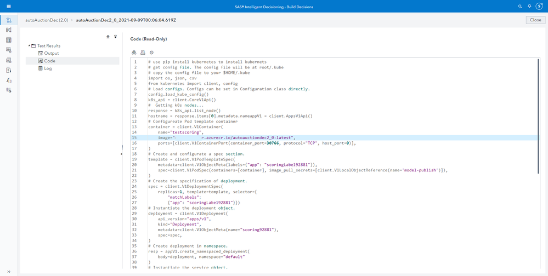Screen dimensions: 548x276
Task: Click the Code (Read-Only) heading
Action: [x=149, y=39]
